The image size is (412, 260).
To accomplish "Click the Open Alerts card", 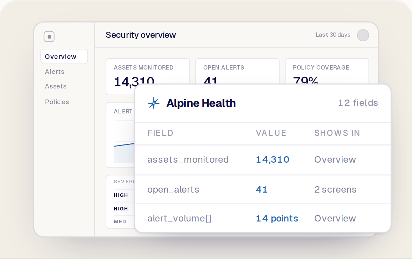I will 237,71.
